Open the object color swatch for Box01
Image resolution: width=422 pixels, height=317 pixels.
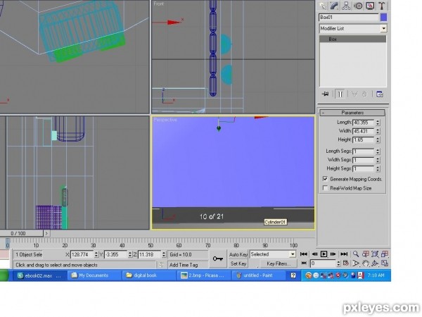(383, 18)
